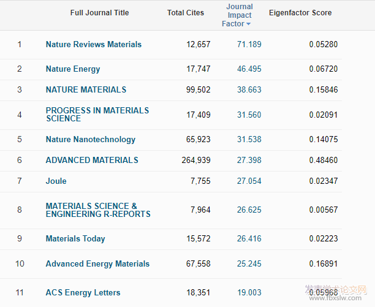Click impact factor value 31.560

click(249, 115)
